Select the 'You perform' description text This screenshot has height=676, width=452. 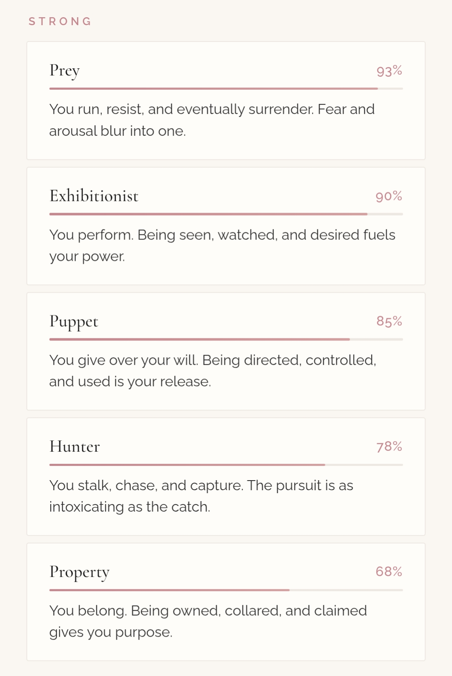(222, 245)
